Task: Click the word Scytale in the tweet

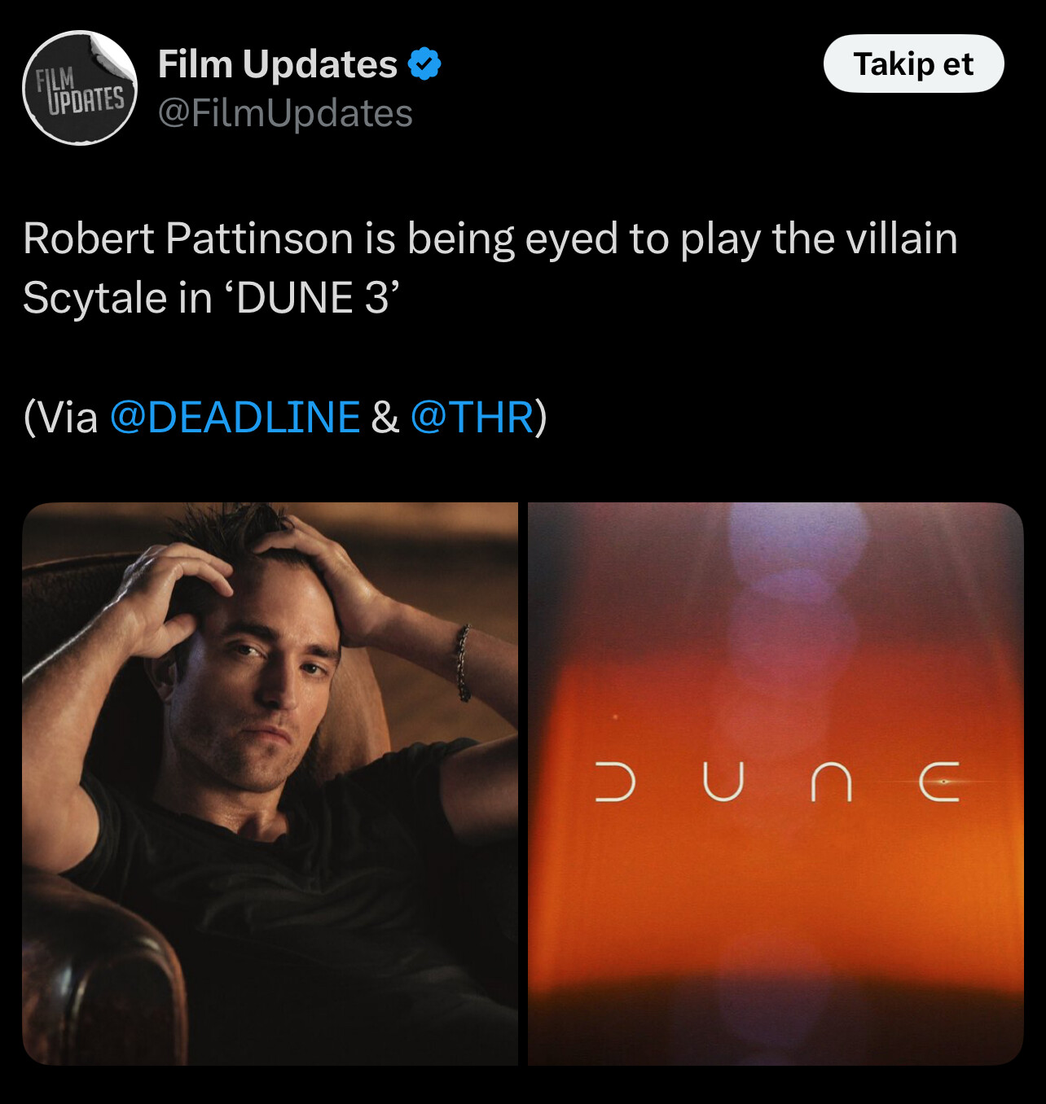Action: (94, 298)
